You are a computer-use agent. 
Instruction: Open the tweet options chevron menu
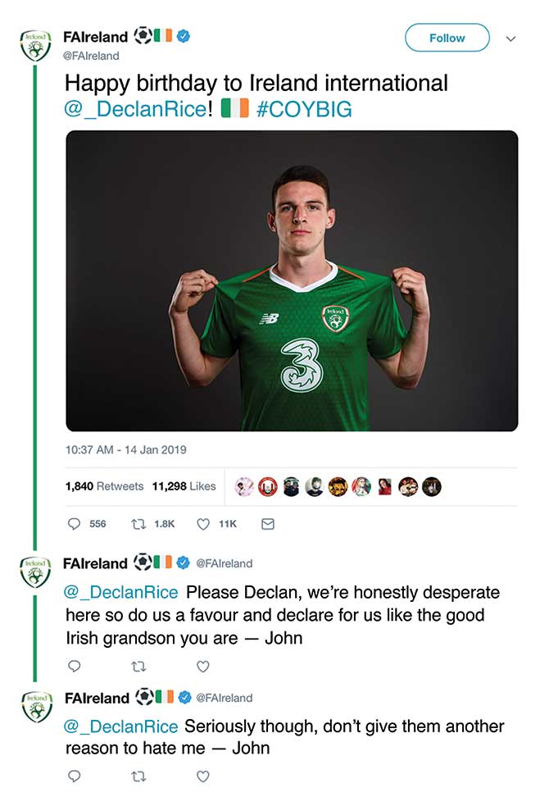[x=511, y=39]
